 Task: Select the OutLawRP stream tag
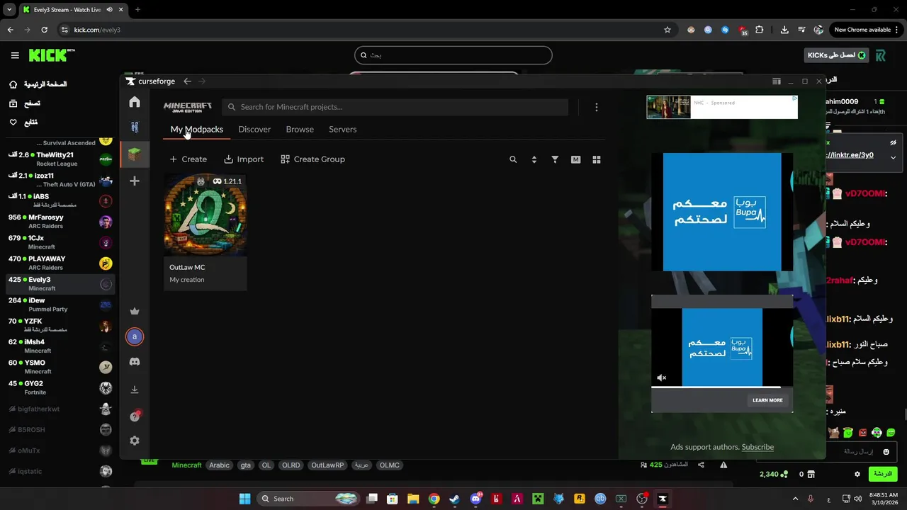tap(327, 465)
